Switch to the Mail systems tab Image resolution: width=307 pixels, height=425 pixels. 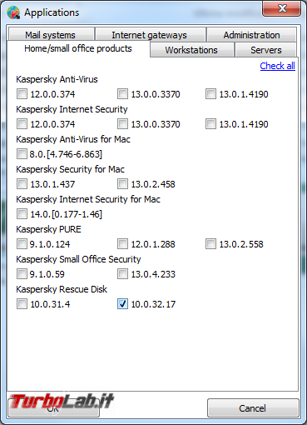pyautogui.click(x=51, y=34)
